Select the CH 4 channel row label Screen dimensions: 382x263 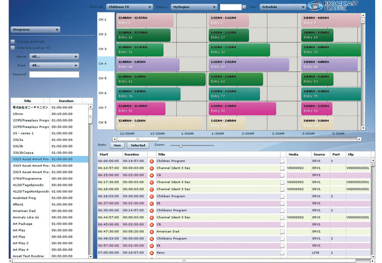tap(106, 64)
